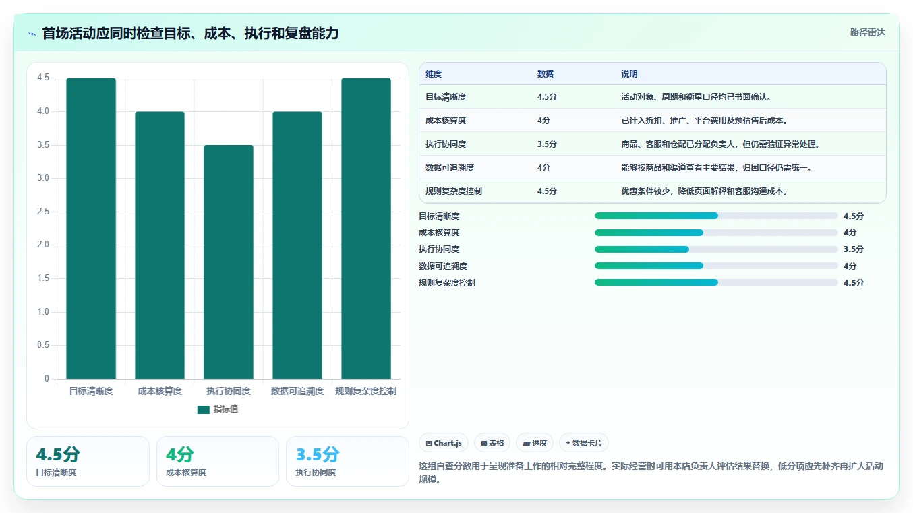Screen dimensions: 913x513
Task: Click description starting '能够按商品和渠道'
Action: point(717,168)
